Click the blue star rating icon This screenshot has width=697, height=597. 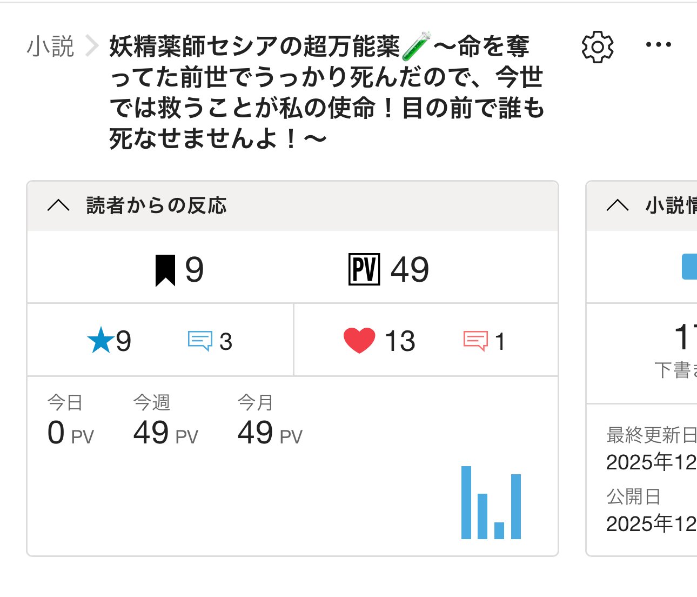[100, 341]
